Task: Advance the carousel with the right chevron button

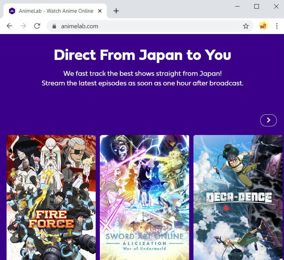Action: pyautogui.click(x=269, y=120)
